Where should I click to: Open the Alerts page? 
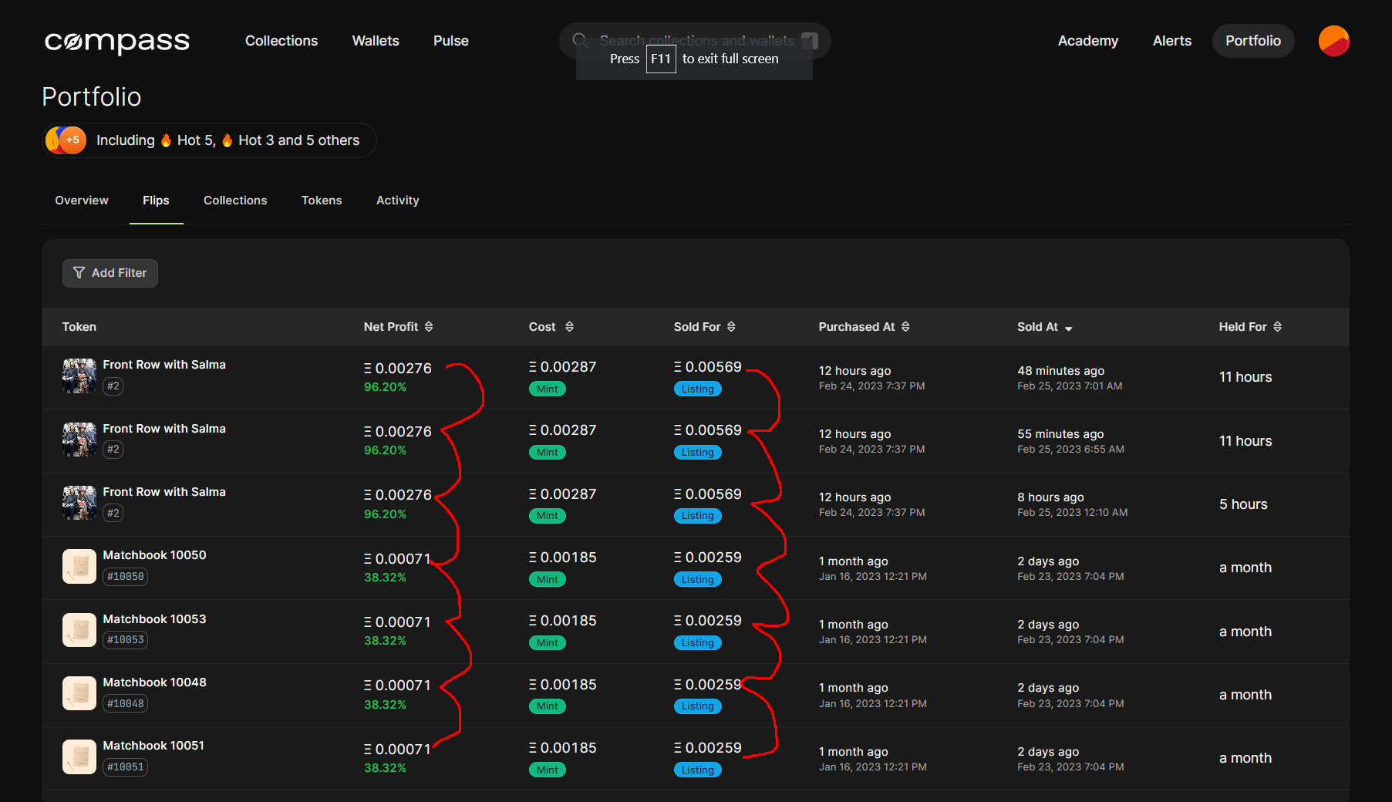(x=1171, y=41)
